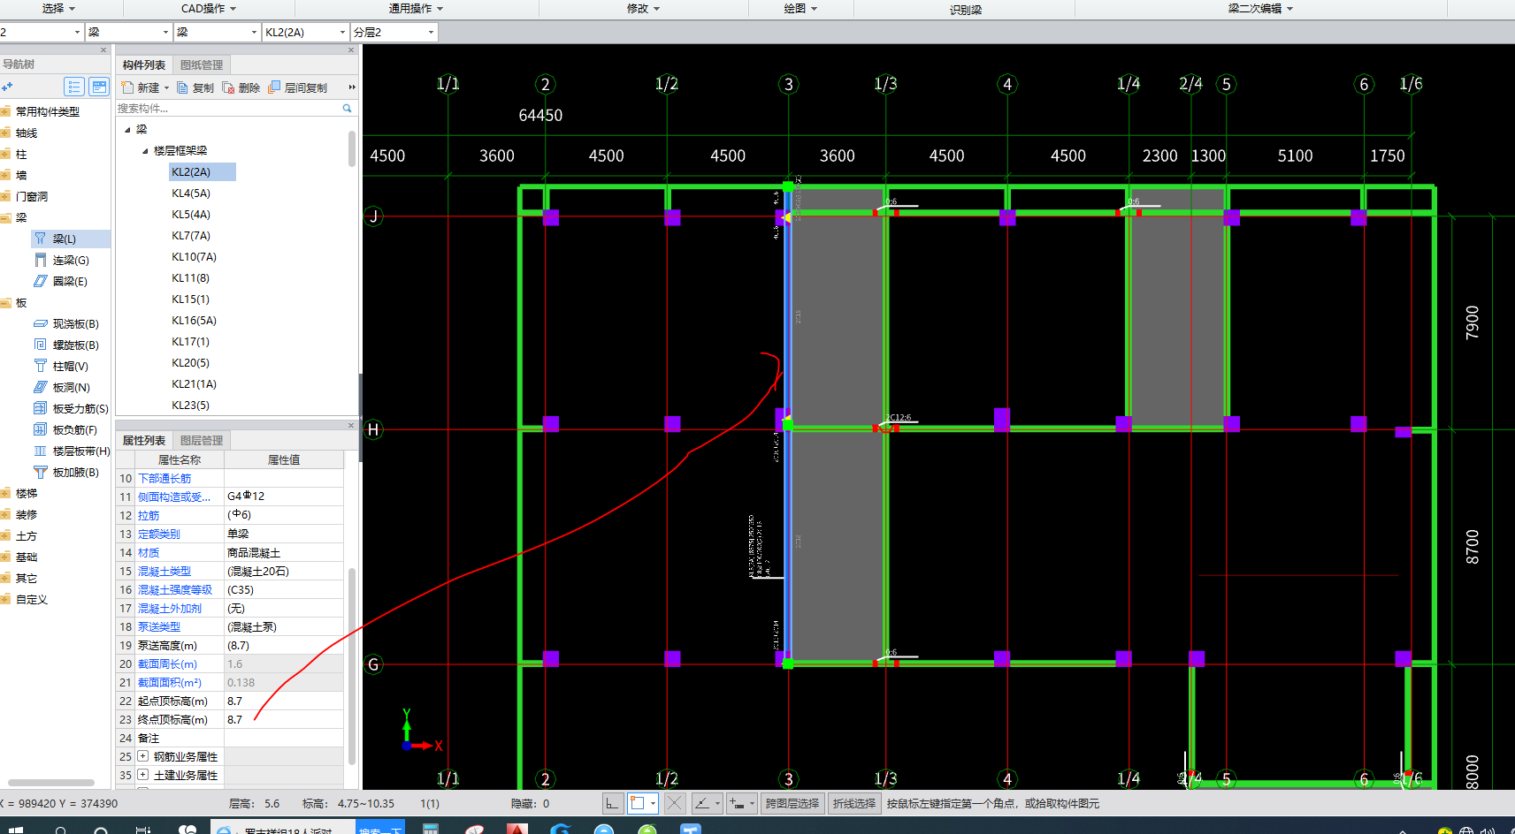This screenshot has height=834, width=1515.
Task: Click the 识别梁 ribbon group label
Action: pyautogui.click(x=966, y=10)
